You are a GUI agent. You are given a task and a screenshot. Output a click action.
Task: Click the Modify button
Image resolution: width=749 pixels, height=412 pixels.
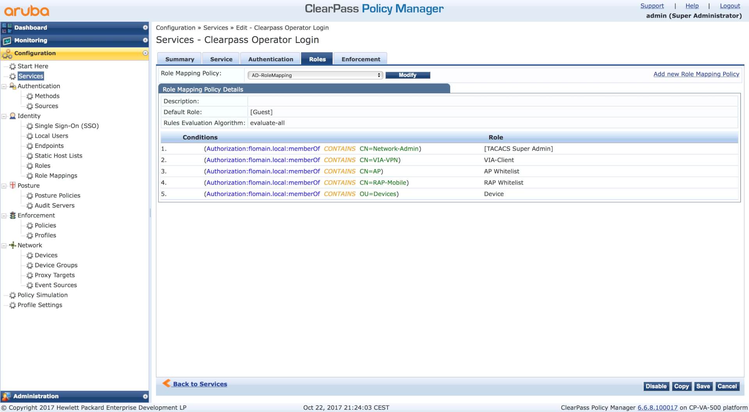pyautogui.click(x=407, y=75)
